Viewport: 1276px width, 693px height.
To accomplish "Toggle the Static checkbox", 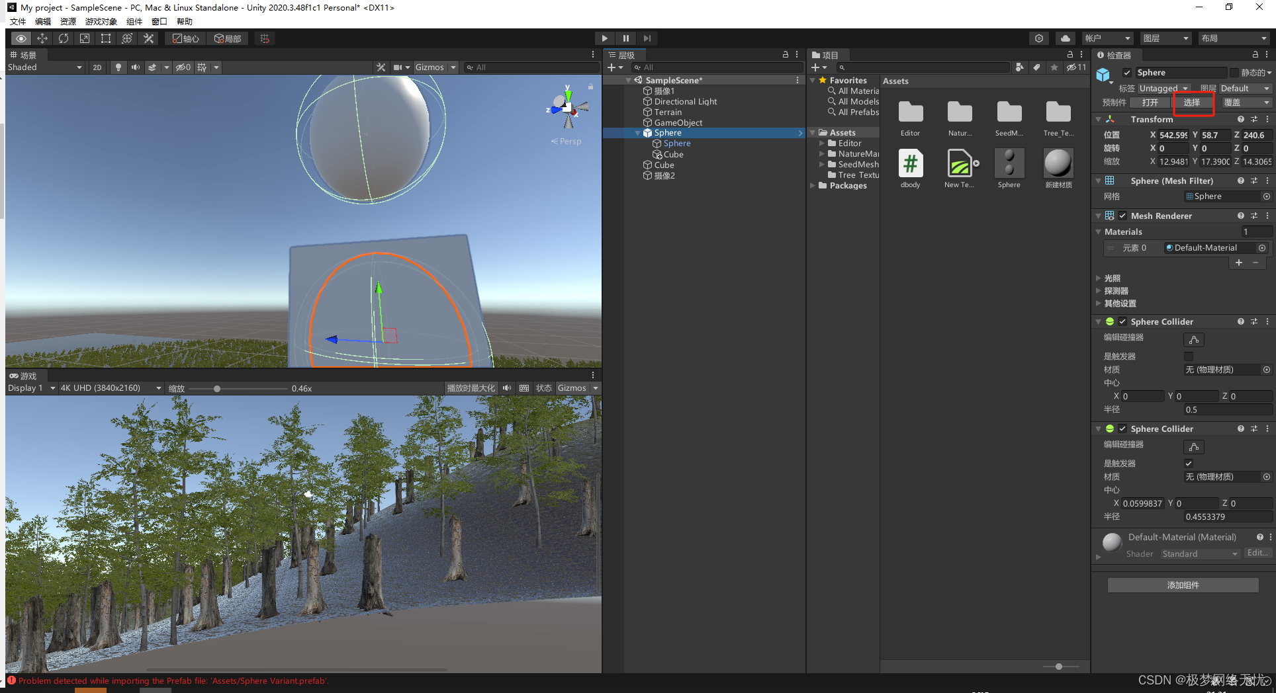I will click(x=1234, y=73).
